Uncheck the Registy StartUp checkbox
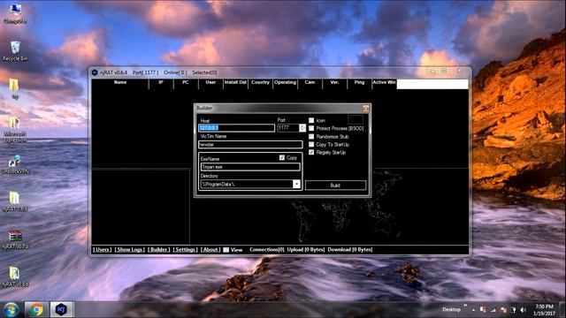566x318 pixels. click(311, 153)
